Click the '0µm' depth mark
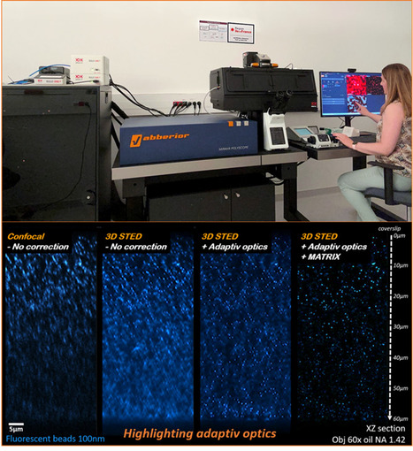The height and width of the screenshot is (451, 413). click(400, 236)
